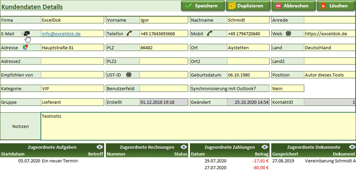Select task start date 05.07.2020

[29, 161]
